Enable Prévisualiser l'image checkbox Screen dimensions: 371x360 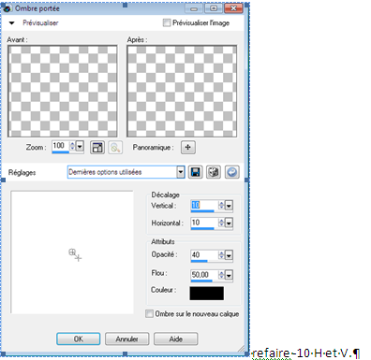click(167, 22)
